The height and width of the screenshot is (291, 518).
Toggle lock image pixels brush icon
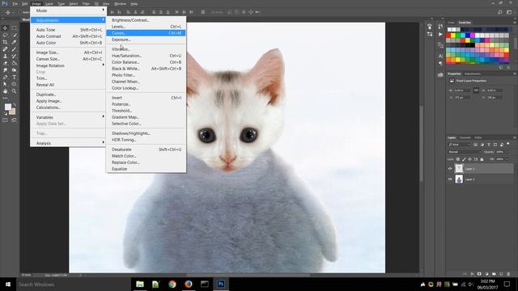(x=464, y=159)
